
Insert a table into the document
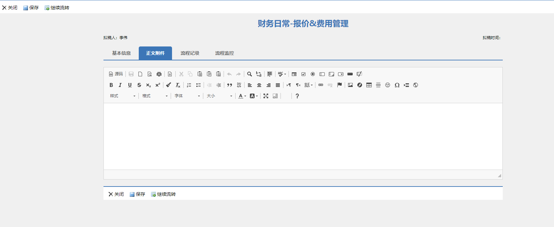click(x=369, y=85)
